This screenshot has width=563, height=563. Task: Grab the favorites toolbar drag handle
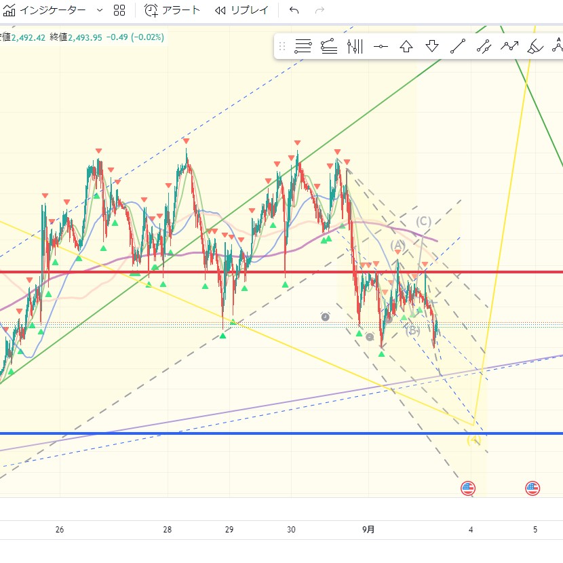[x=282, y=47]
